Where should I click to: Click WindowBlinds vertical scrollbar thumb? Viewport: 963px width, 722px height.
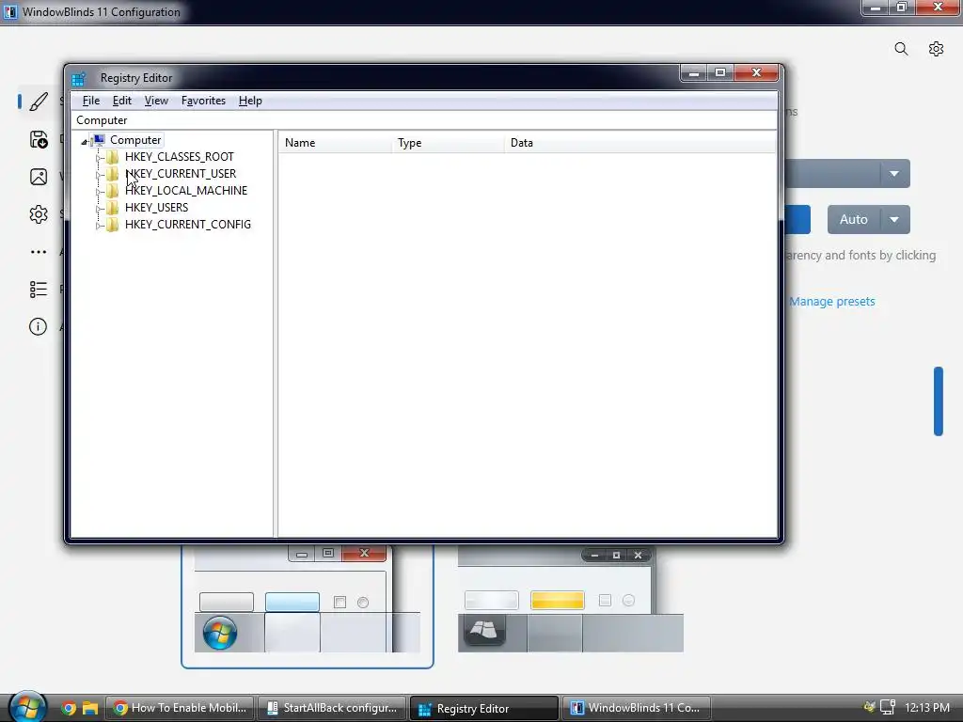[x=939, y=401]
